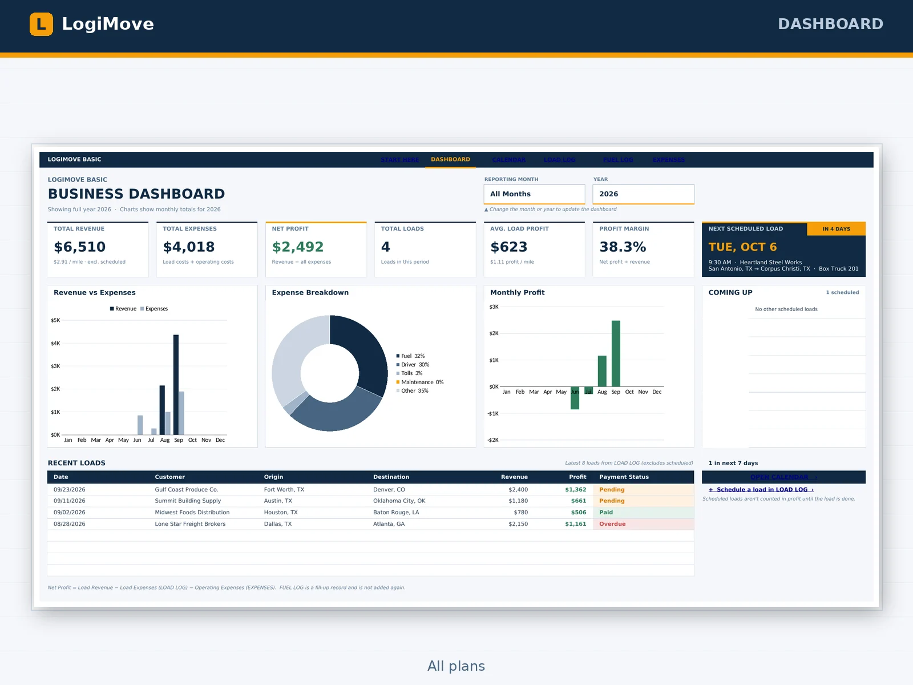
Task: Click the Total Loads value 4
Action: pos(386,247)
